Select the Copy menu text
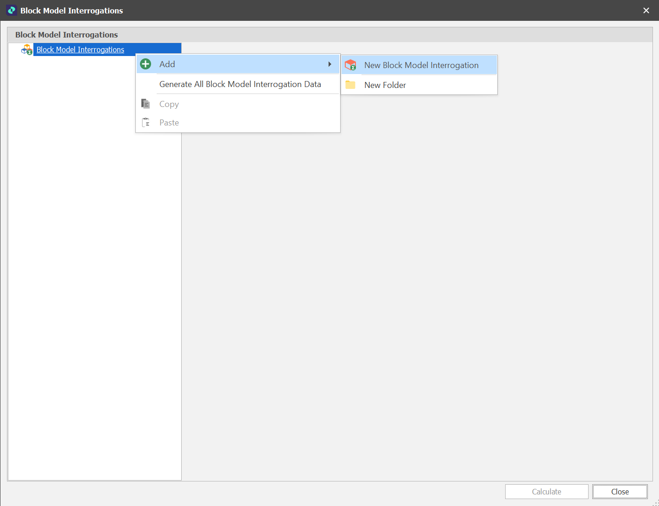 pyautogui.click(x=169, y=104)
